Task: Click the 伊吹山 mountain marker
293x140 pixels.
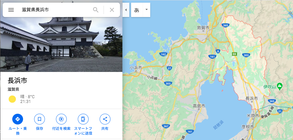Action: tap(280, 86)
